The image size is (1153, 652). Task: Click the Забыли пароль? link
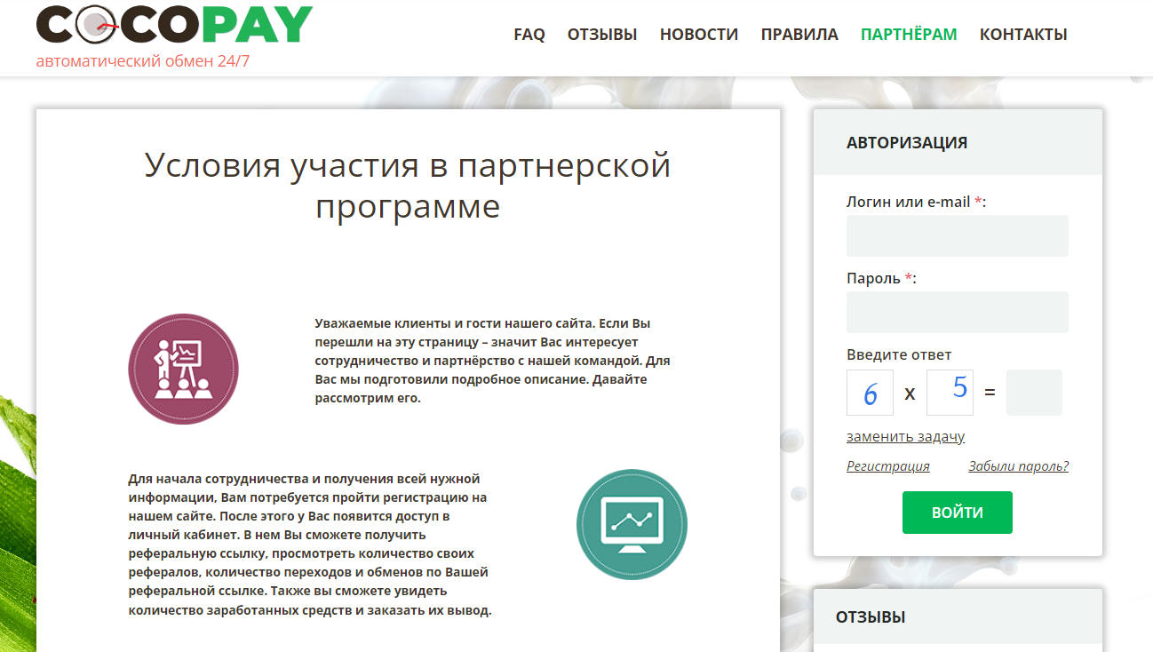pos(1018,466)
